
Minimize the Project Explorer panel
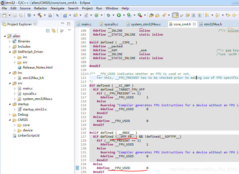pyautogui.click(x=63, y=23)
